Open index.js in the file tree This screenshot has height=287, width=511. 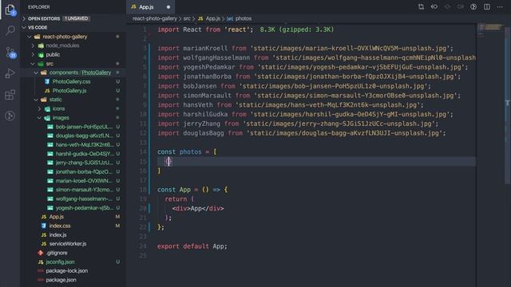tap(58, 235)
